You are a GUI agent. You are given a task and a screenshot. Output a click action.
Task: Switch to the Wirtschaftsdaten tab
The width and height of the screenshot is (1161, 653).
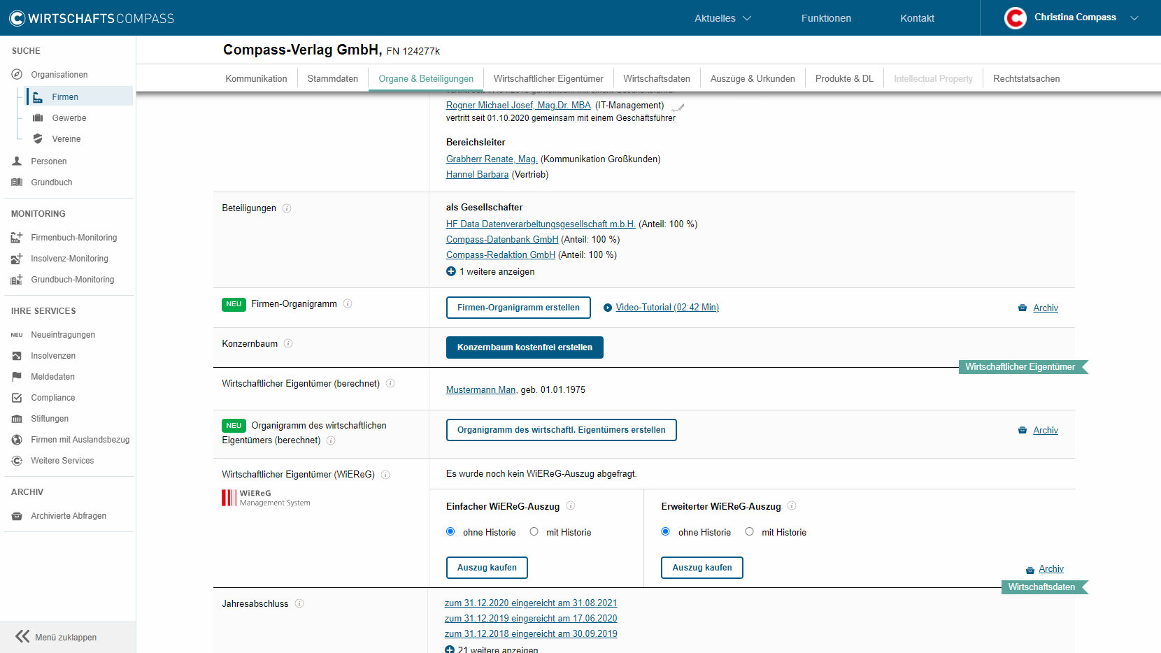point(656,79)
